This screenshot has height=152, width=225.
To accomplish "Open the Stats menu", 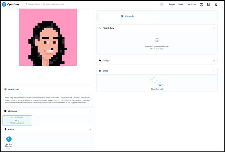I will point(181,4).
